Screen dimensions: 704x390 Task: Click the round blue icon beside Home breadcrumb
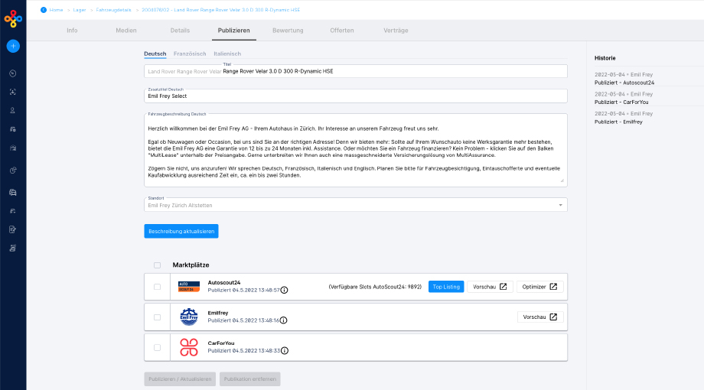click(x=44, y=10)
